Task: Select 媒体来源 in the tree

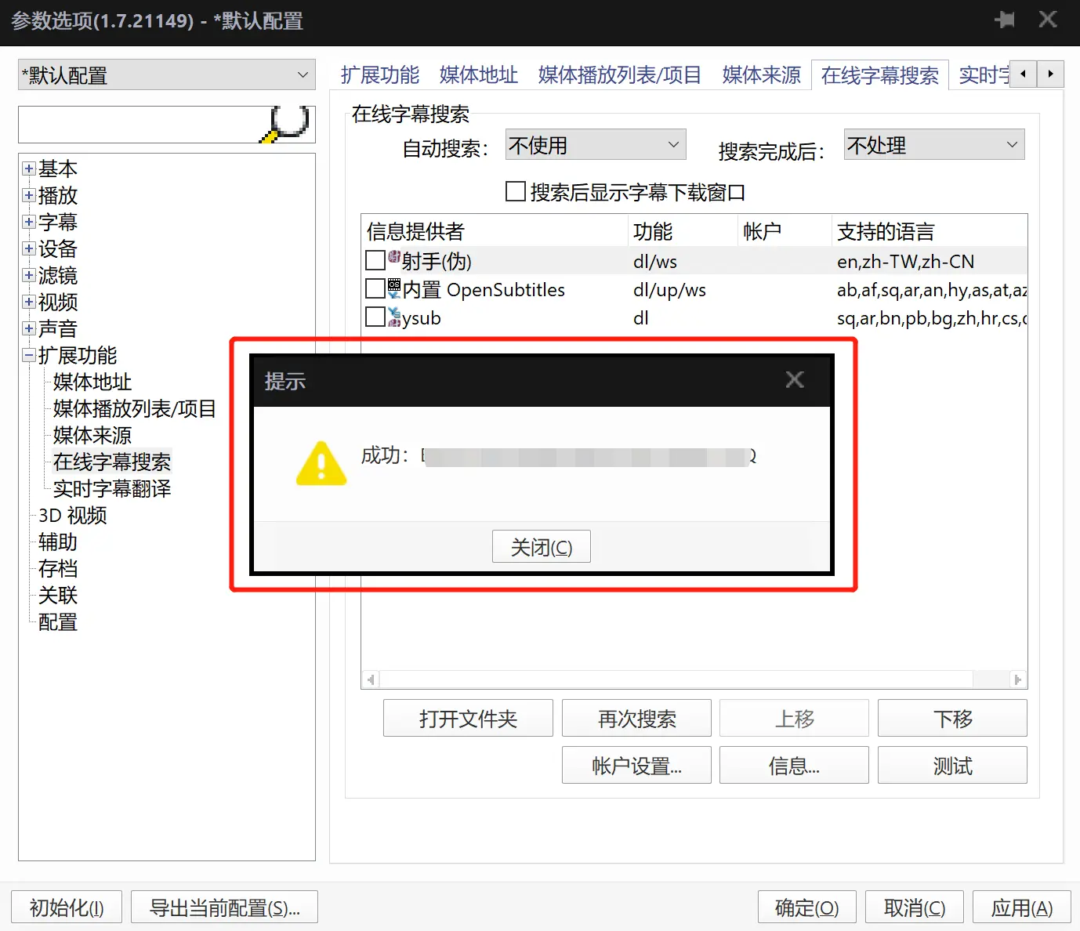Action: pos(92,435)
